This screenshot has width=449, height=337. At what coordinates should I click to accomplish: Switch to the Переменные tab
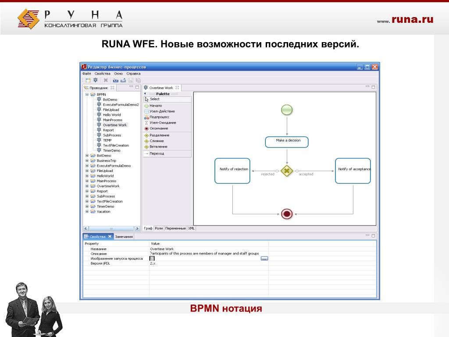[175, 228]
